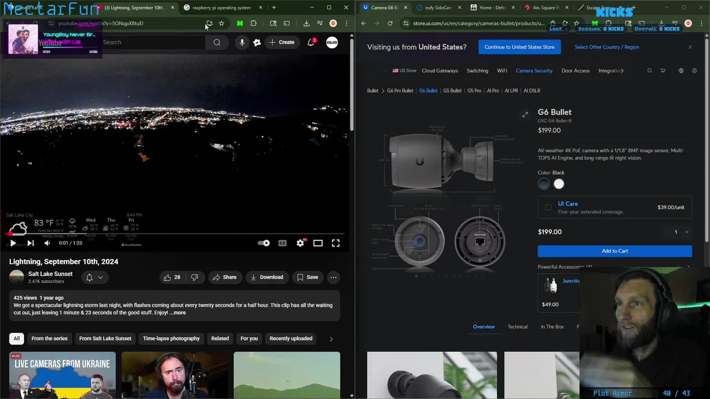Download the YouTube video
710x399 pixels.
click(267, 277)
